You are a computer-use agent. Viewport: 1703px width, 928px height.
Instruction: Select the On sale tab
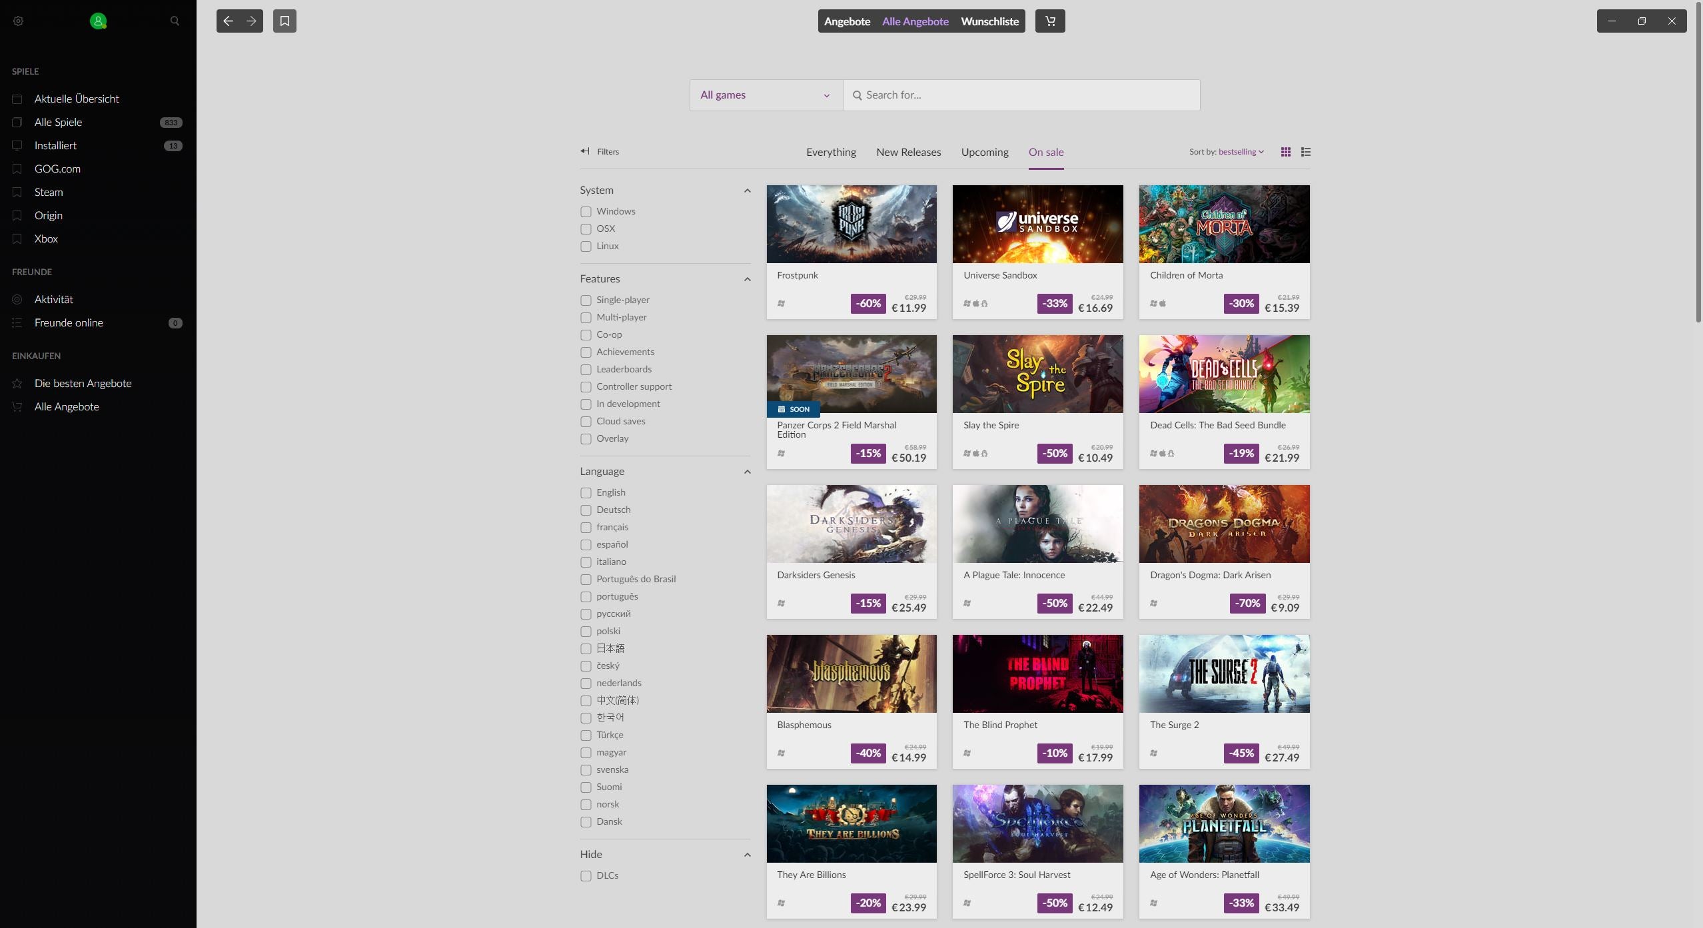[x=1046, y=152]
